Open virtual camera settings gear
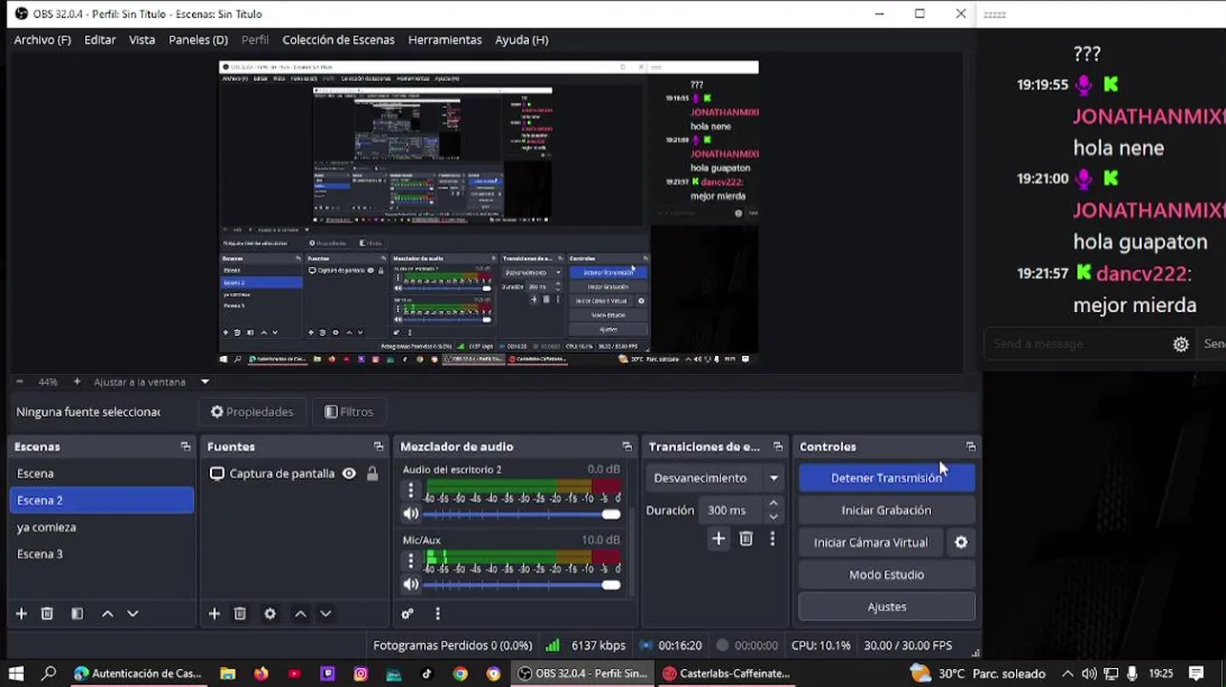This screenshot has height=687, width=1226. click(962, 542)
